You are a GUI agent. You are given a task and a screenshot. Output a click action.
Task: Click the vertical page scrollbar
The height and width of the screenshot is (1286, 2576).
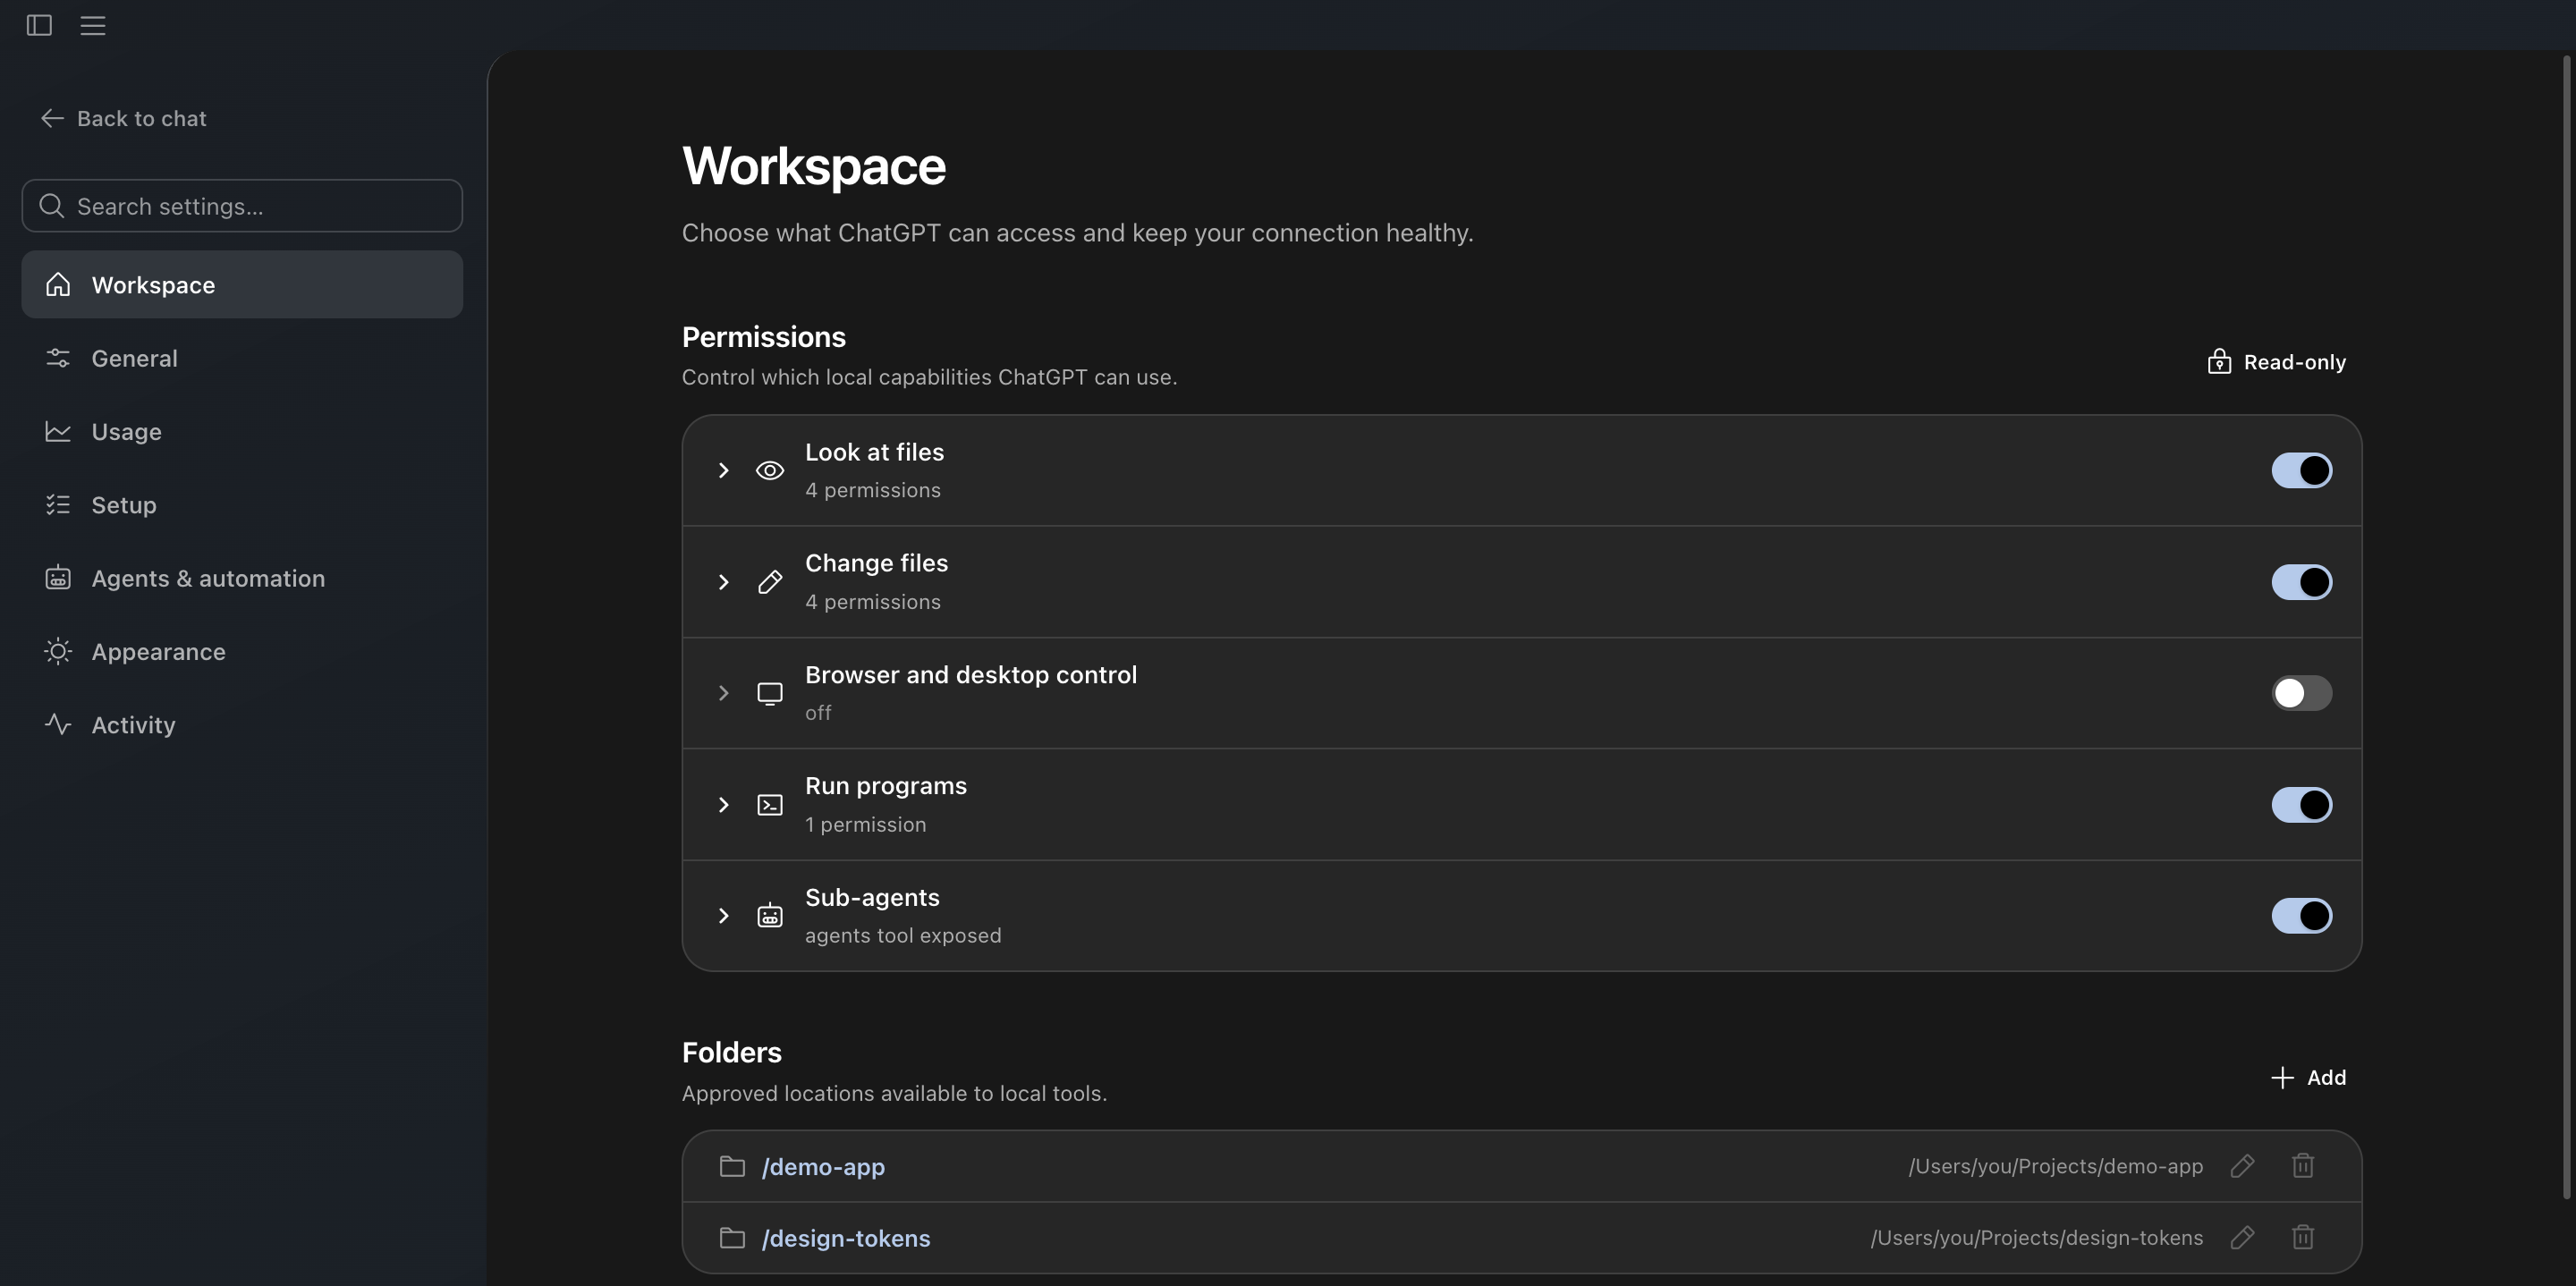pyautogui.click(x=2566, y=628)
